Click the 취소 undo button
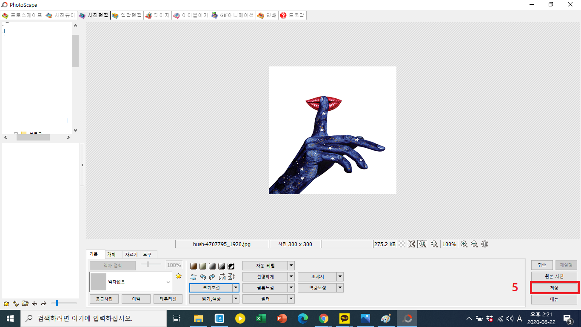 pyautogui.click(x=542, y=265)
